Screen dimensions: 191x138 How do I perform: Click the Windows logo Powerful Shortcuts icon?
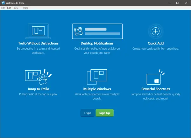(156, 77)
